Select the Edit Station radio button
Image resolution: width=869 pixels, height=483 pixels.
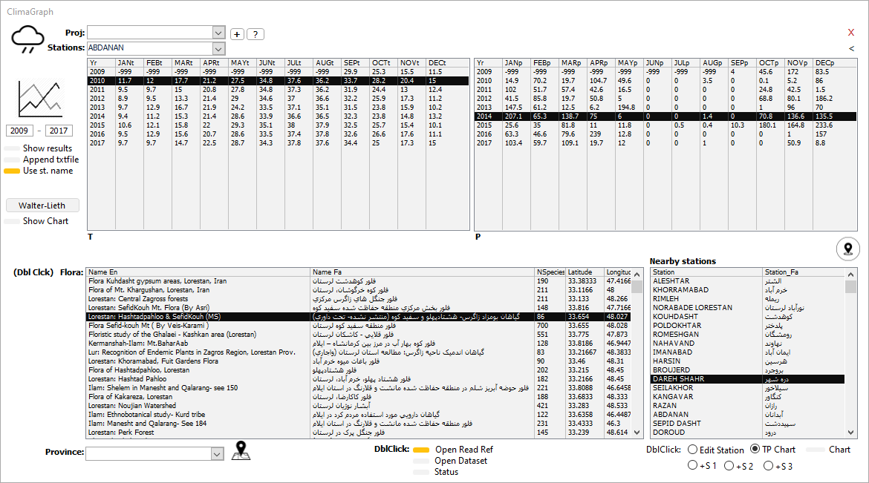(693, 449)
